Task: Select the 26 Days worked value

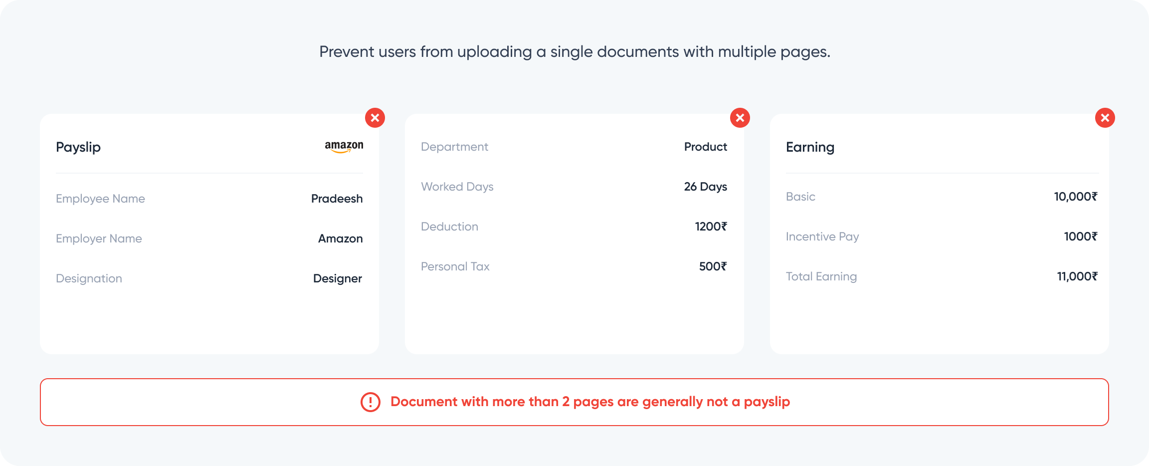Action: [x=705, y=187]
